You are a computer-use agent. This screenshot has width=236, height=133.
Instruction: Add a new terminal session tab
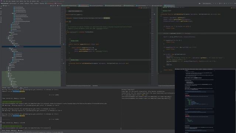25,88
